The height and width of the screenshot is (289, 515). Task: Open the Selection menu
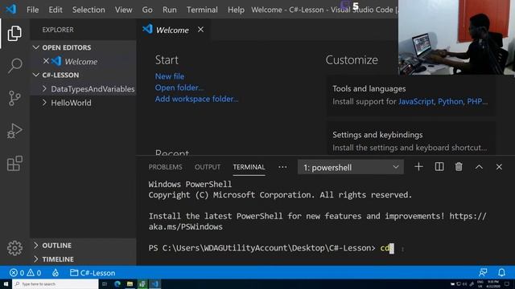coord(89,10)
